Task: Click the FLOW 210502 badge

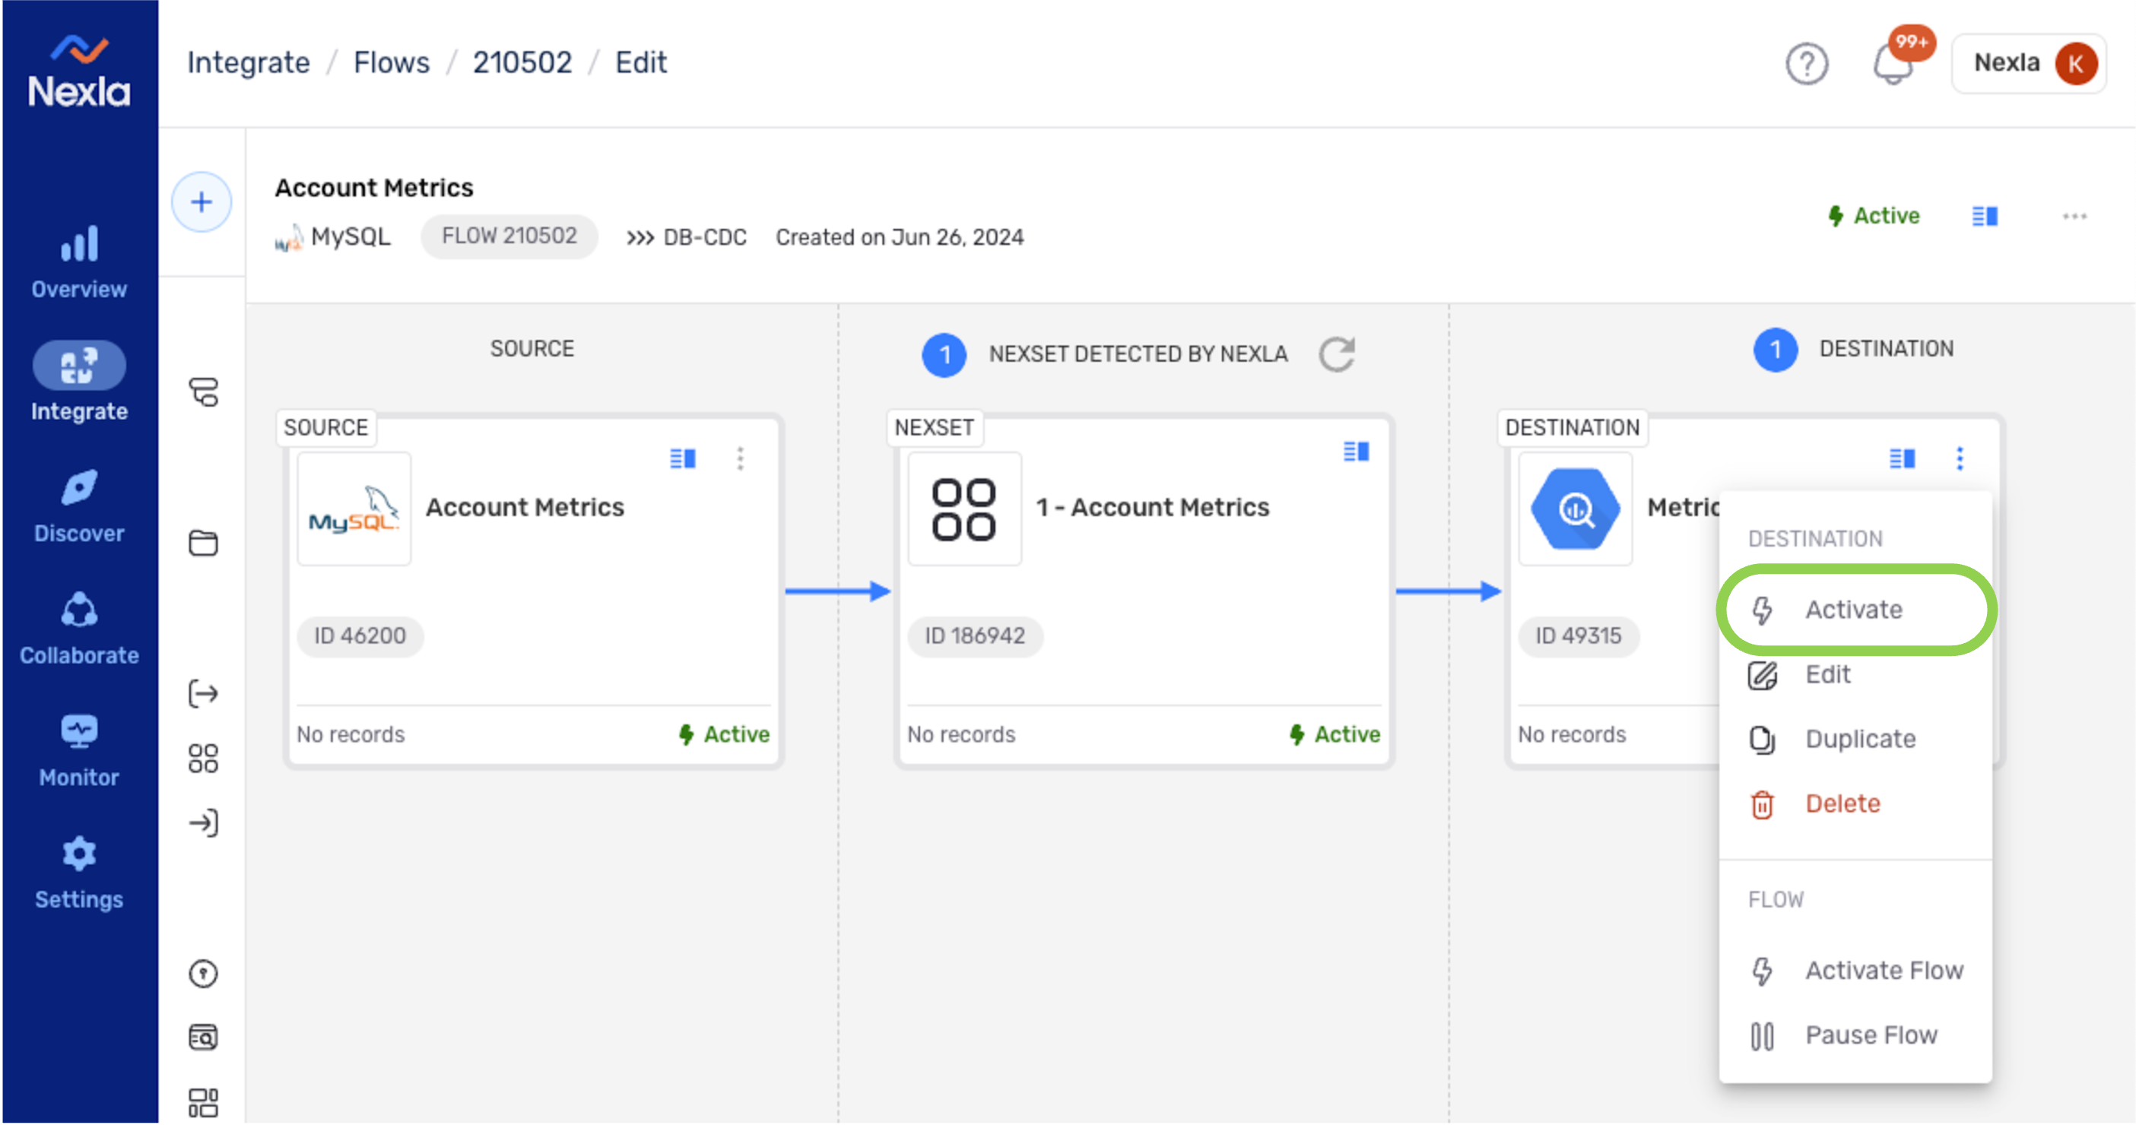Action: pos(509,236)
